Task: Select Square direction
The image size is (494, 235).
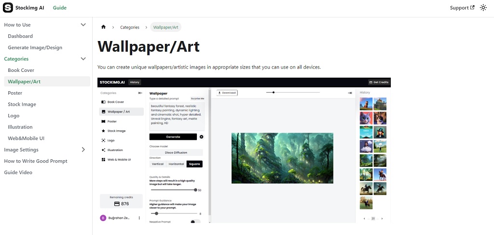Action: click(x=195, y=164)
